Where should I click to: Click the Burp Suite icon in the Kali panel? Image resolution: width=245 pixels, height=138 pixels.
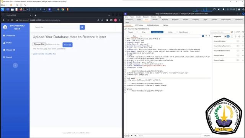click(x=49, y=9)
